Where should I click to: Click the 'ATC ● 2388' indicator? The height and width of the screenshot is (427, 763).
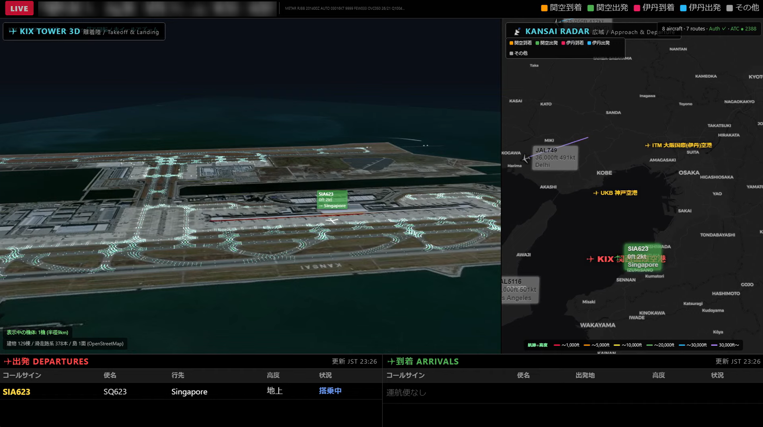(743, 29)
